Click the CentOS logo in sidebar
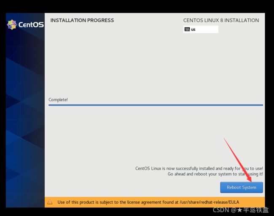The image size is (274, 216). [x=25, y=24]
